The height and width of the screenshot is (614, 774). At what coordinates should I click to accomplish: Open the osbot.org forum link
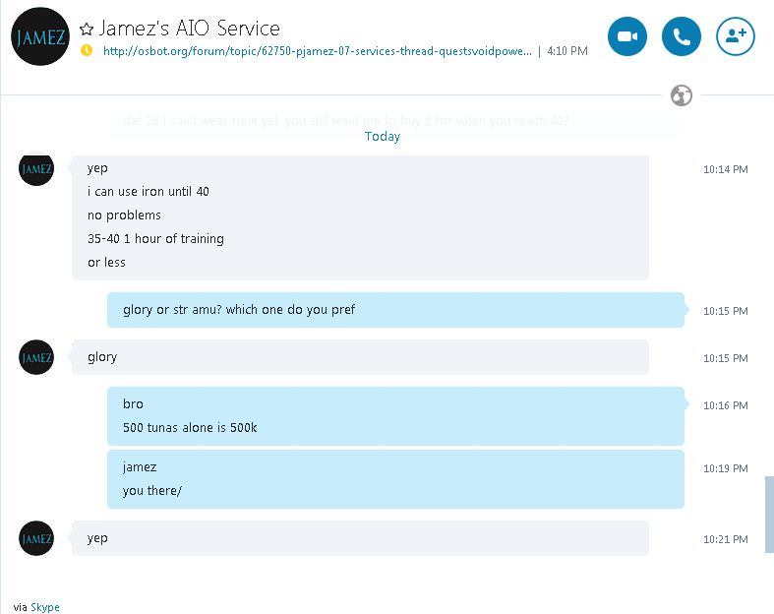[x=317, y=50]
